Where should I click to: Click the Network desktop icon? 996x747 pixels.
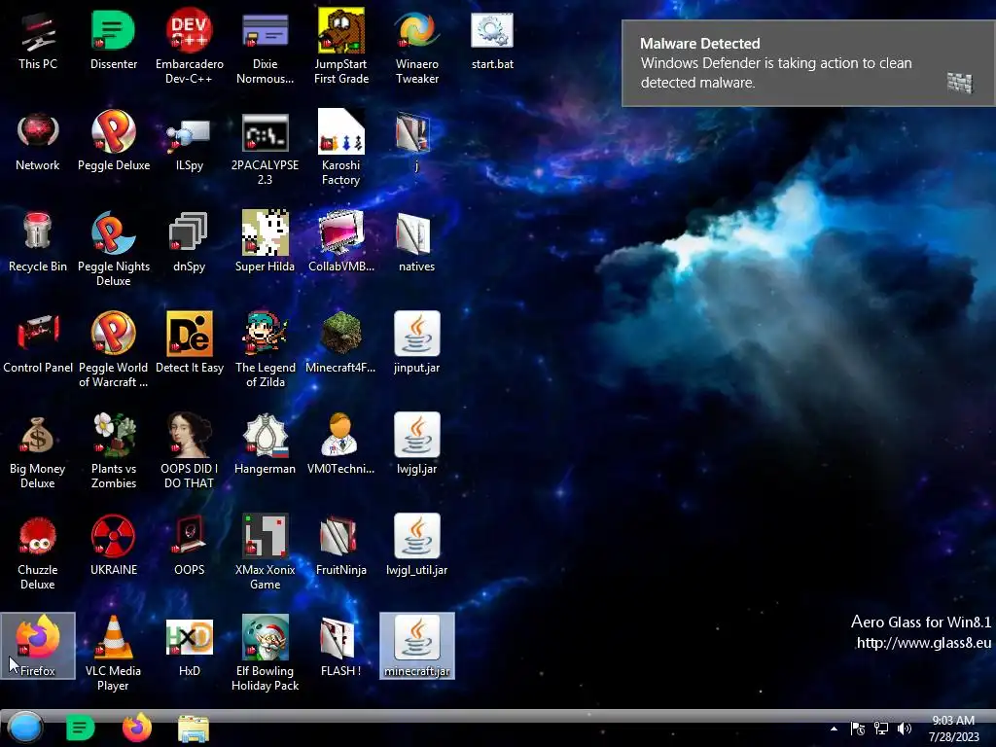coord(38,142)
